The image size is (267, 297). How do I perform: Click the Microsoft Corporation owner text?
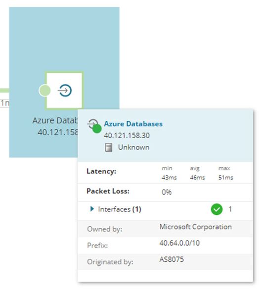195,227
